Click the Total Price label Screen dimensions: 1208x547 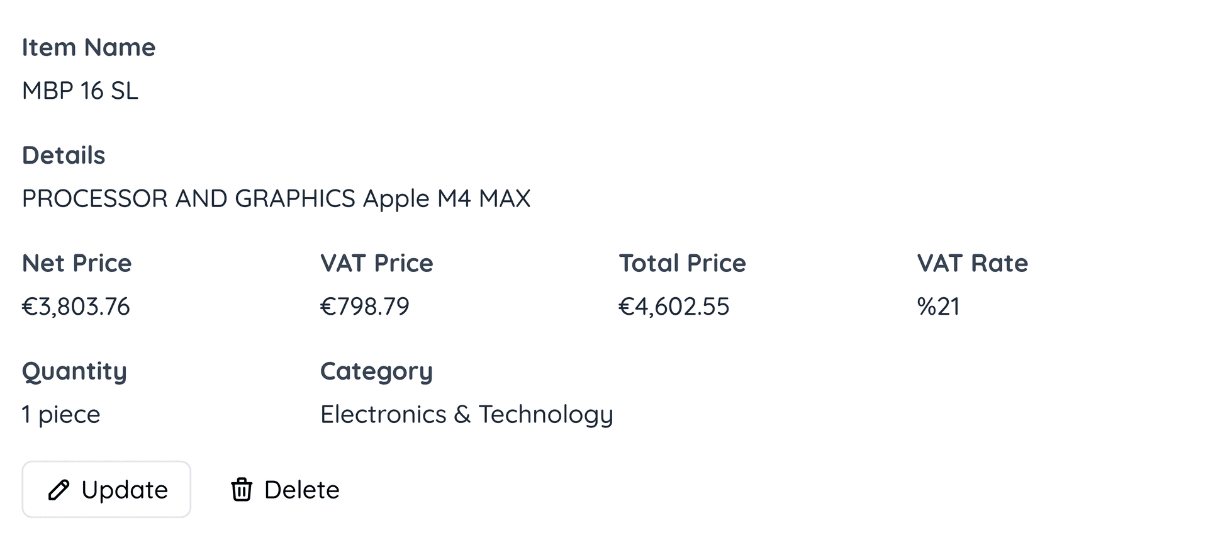682,263
